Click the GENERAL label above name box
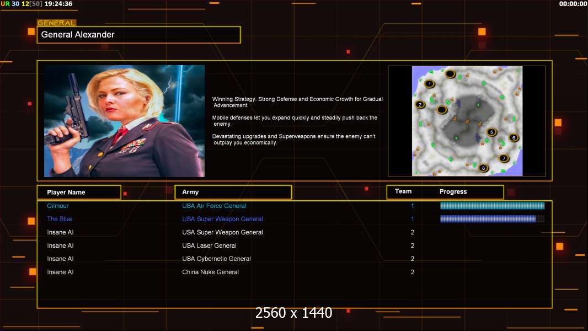The image size is (588, 331). point(56,23)
